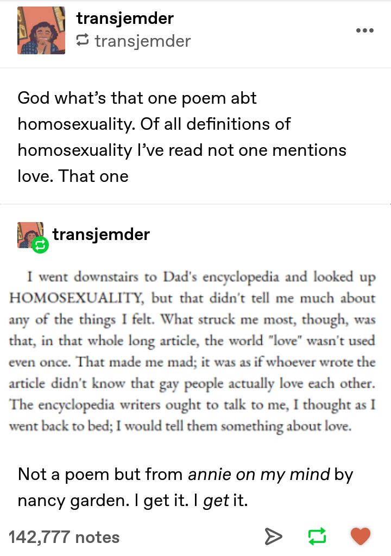Enlarge the book excerpt image

tap(192, 351)
